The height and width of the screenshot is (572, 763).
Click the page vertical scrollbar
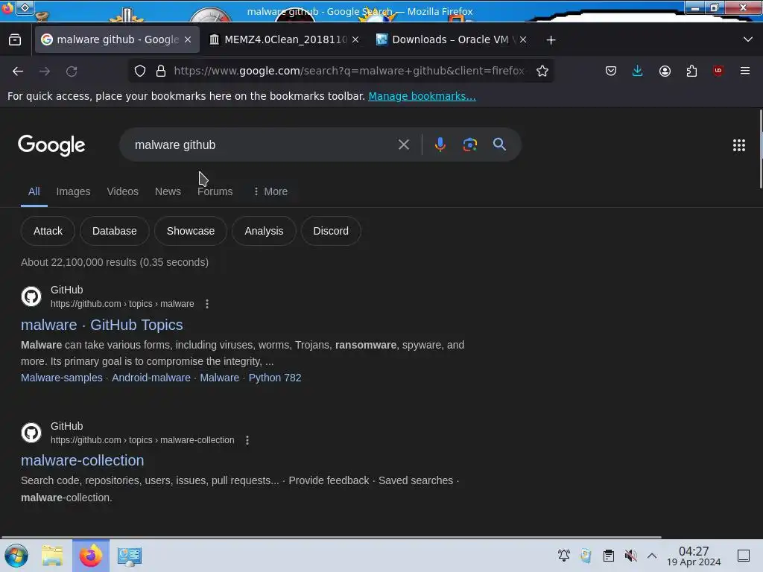[x=760, y=149]
